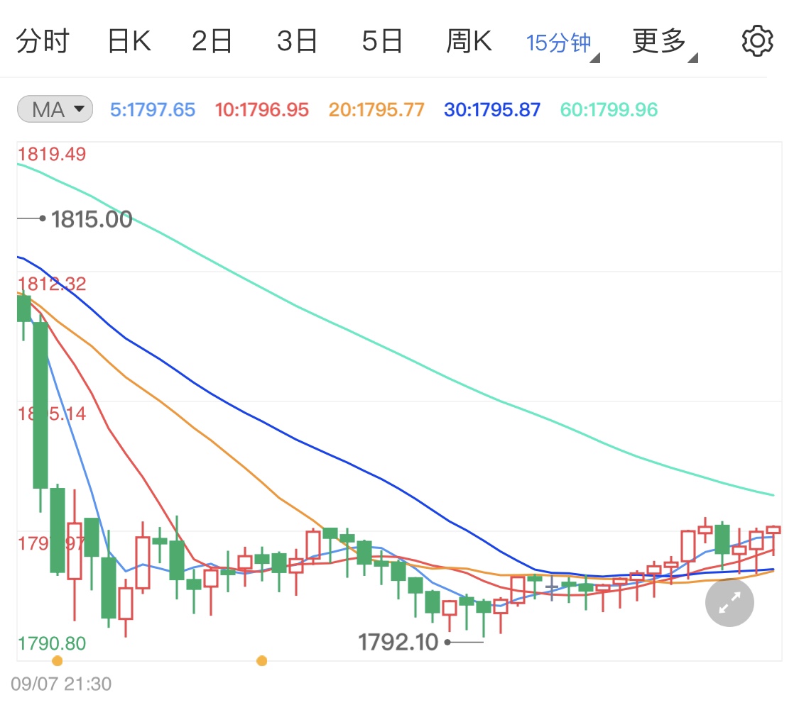Switch to 周K tab

(469, 41)
